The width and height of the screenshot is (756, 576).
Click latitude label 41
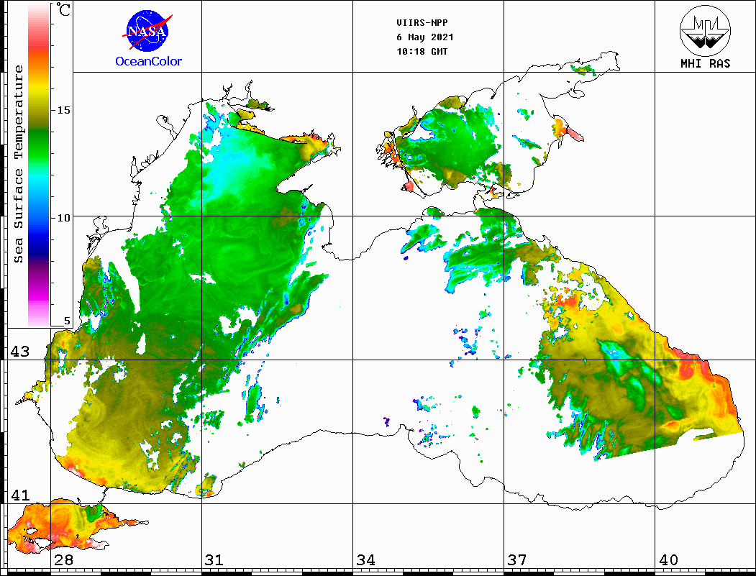tap(19, 495)
